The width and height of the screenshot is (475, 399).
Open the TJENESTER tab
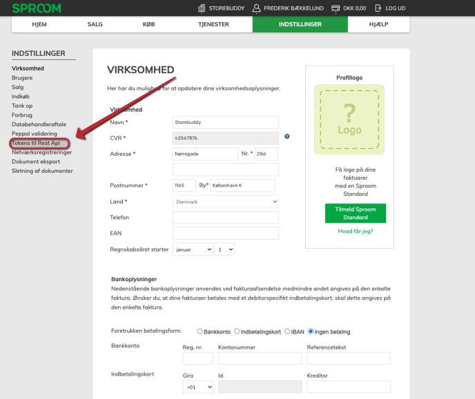click(213, 24)
